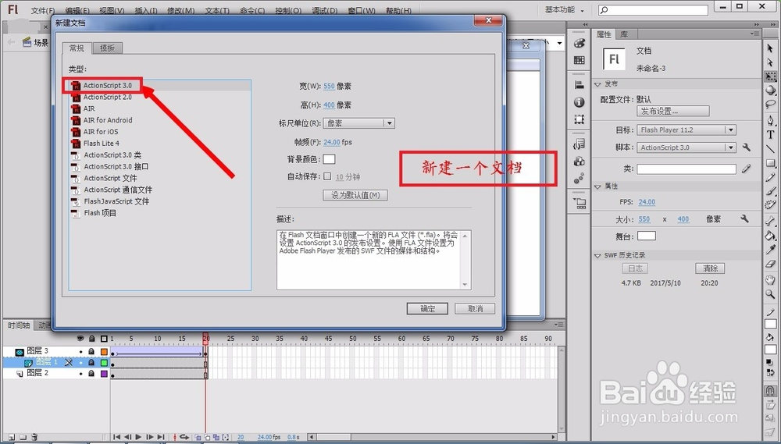Open the Swatches grid panel icon
The height and width of the screenshot is (444, 781).
pos(579,60)
